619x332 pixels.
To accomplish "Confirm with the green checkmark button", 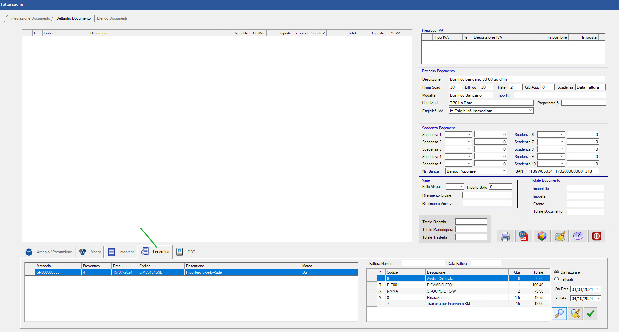I will coord(590,313).
